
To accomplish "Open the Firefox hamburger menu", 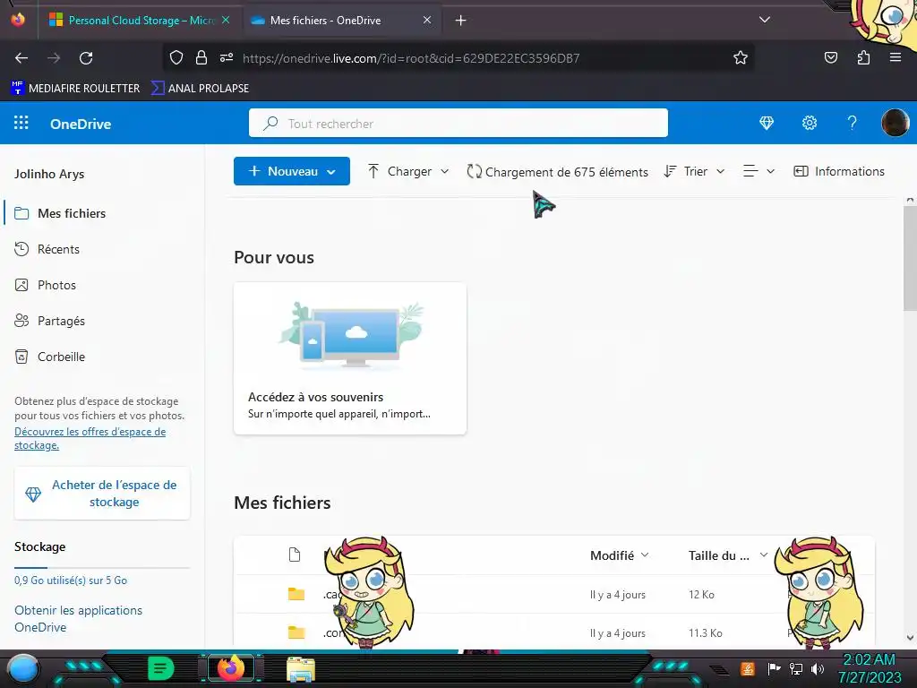I will [x=896, y=57].
